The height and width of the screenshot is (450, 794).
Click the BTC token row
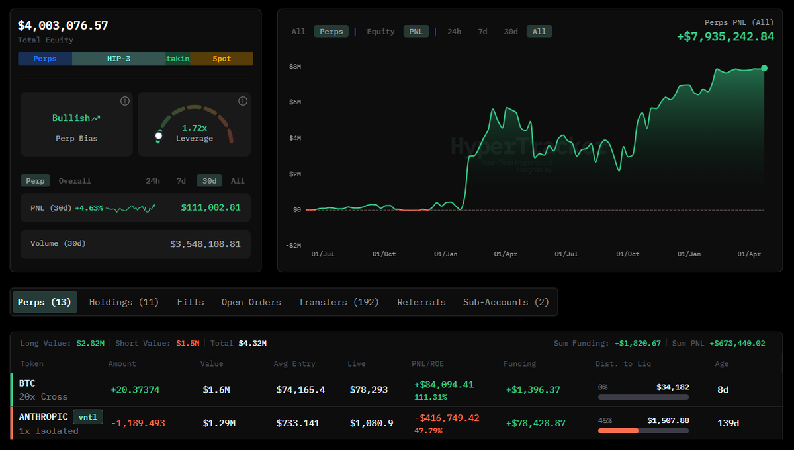coord(396,390)
